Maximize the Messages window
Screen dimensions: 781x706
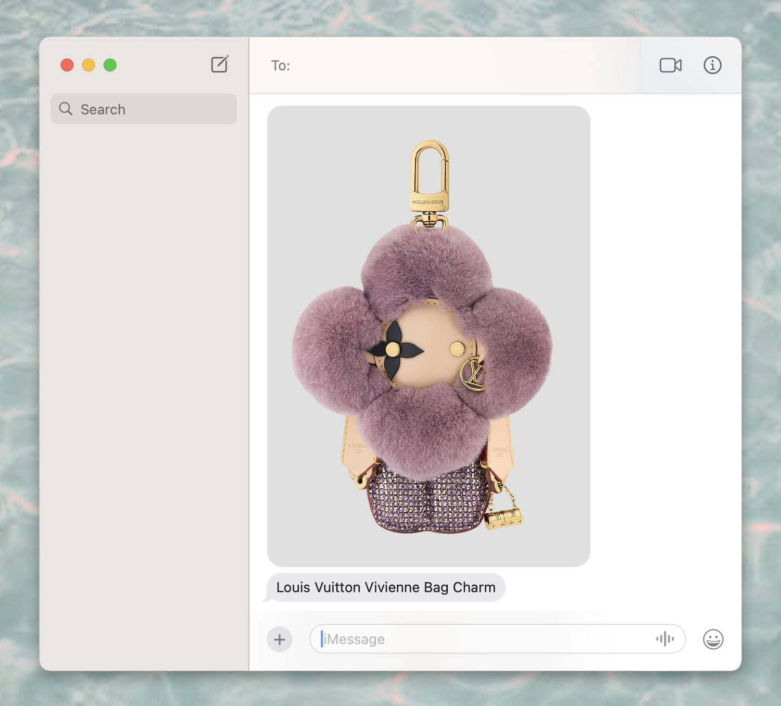(x=110, y=65)
